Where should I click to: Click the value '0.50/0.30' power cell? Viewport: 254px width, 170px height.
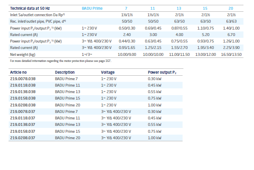pyautogui.click(x=127, y=28)
